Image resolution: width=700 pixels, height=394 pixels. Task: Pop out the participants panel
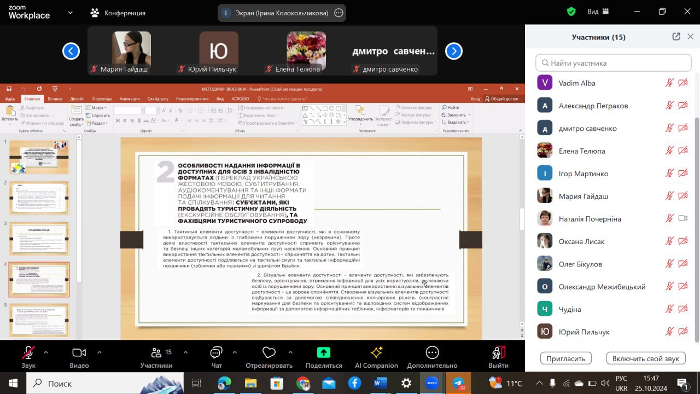coord(676,37)
